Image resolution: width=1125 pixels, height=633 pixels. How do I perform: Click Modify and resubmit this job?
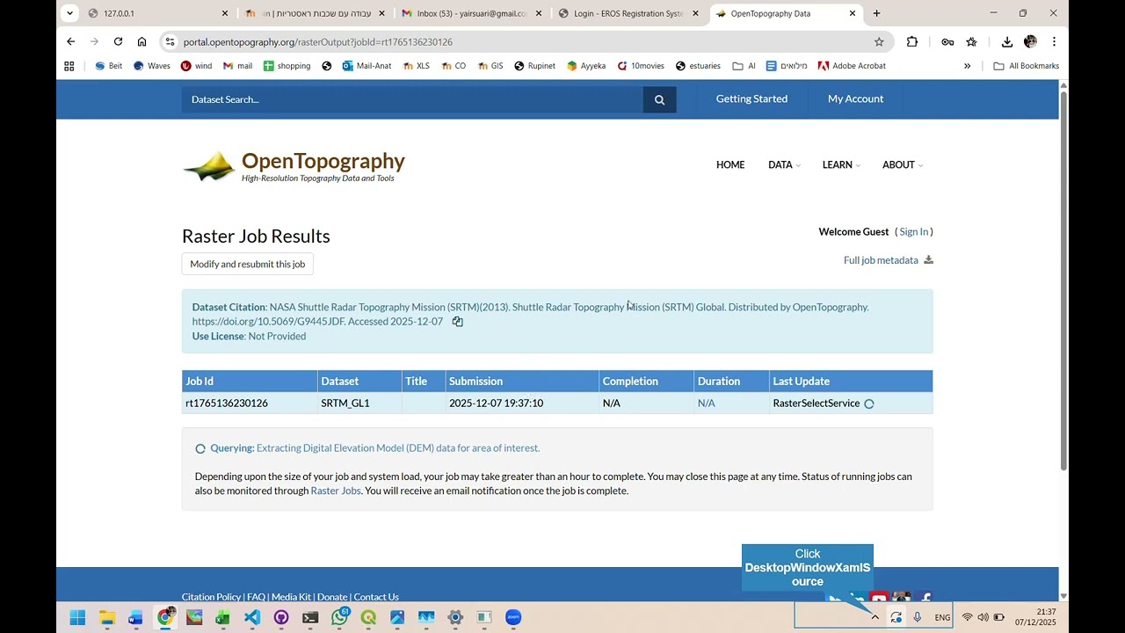248,264
